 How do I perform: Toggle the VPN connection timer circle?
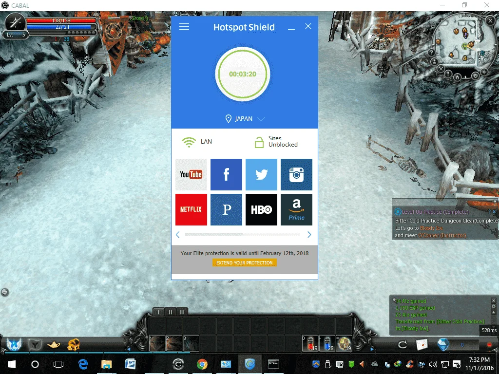point(243,74)
